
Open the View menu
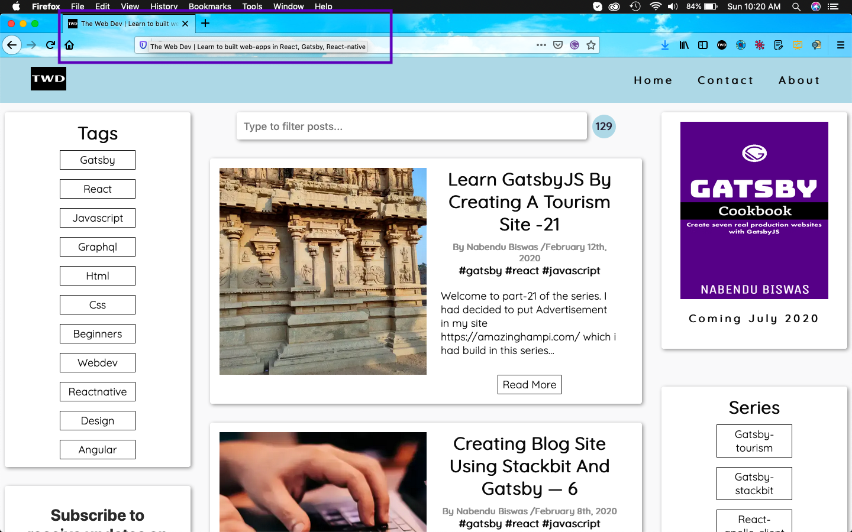coord(130,7)
